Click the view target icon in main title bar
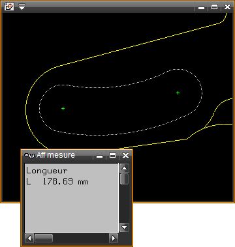Screen dimensions: 235x247 pos(9,7)
